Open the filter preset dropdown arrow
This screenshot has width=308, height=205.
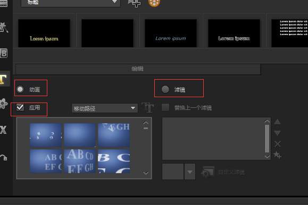[189, 172]
